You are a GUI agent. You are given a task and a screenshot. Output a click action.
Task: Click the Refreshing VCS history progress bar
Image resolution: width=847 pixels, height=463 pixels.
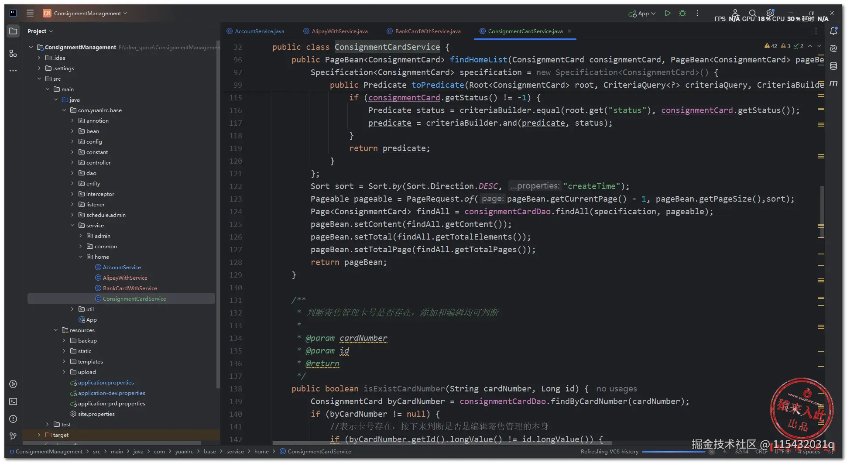tap(673, 451)
